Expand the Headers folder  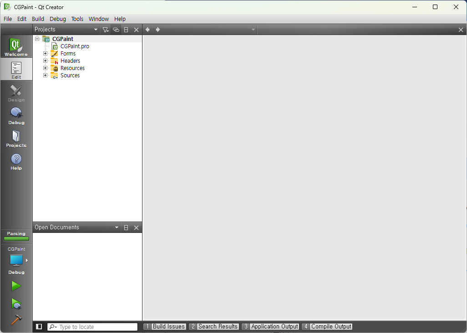click(45, 61)
